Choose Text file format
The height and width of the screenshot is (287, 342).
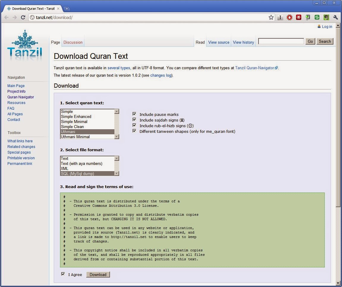87,158
